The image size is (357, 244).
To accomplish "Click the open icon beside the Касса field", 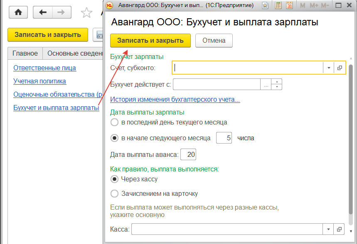I will click(x=340, y=229).
